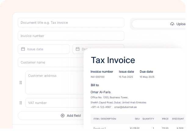Screen dimensions: 187x131
Task: Click into the Customer address text area
Action: (x=55, y=82)
